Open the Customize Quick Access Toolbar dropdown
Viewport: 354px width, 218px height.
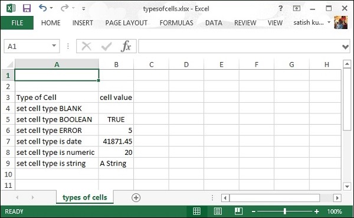pos(84,9)
